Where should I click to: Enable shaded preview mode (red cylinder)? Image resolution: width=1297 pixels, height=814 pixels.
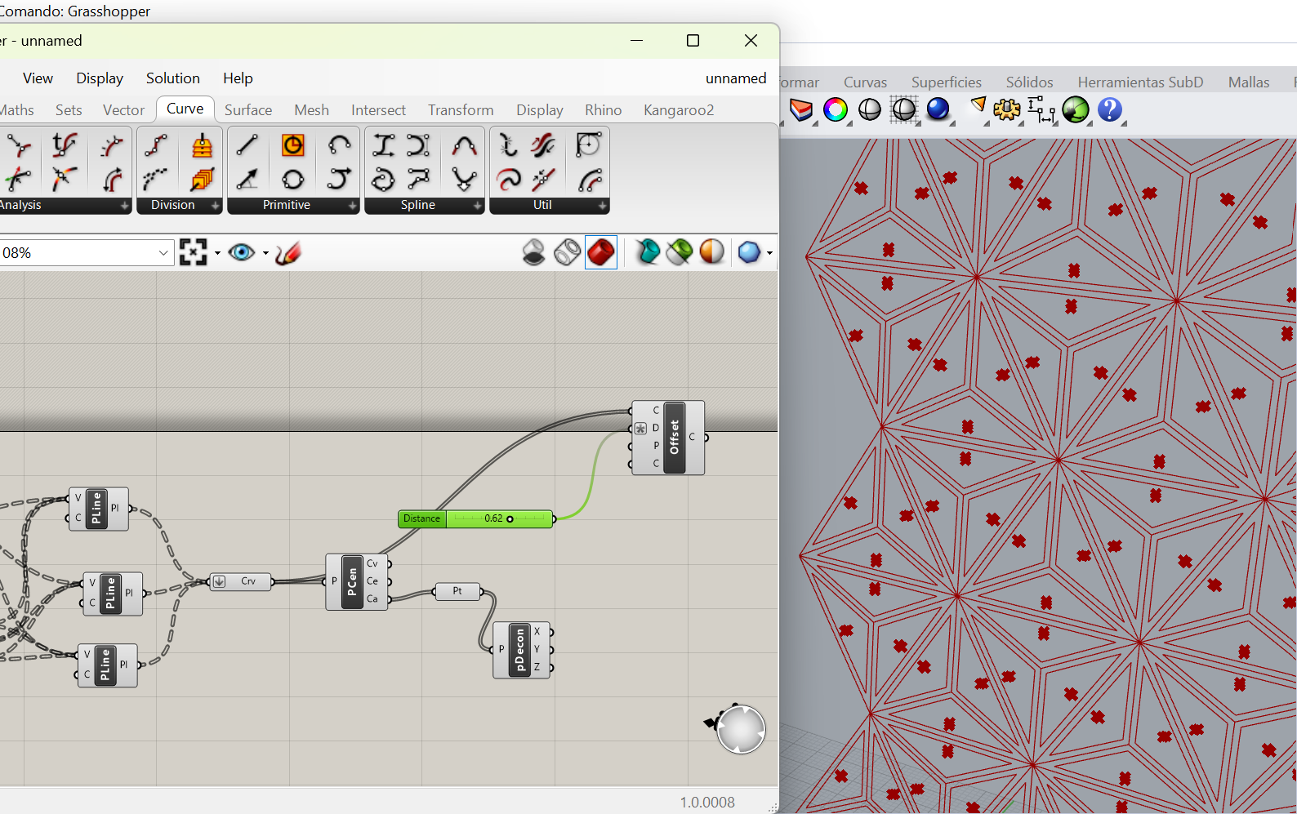click(x=601, y=252)
